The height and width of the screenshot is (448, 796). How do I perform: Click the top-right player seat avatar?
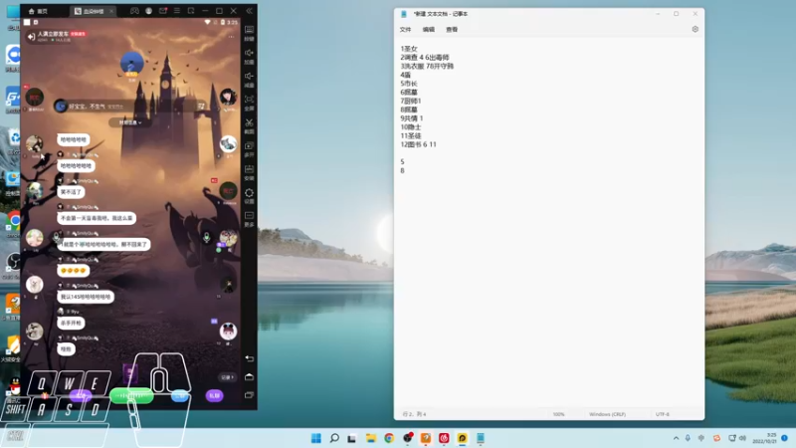[x=228, y=97]
